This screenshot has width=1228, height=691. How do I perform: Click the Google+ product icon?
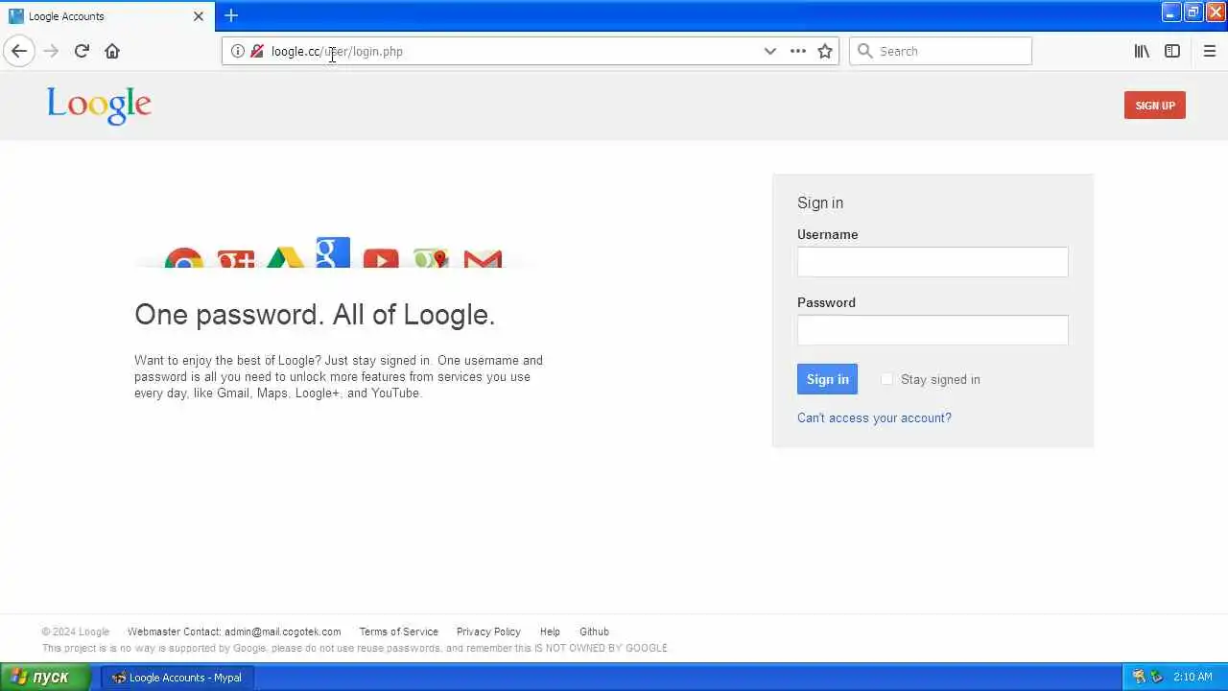pos(235,259)
